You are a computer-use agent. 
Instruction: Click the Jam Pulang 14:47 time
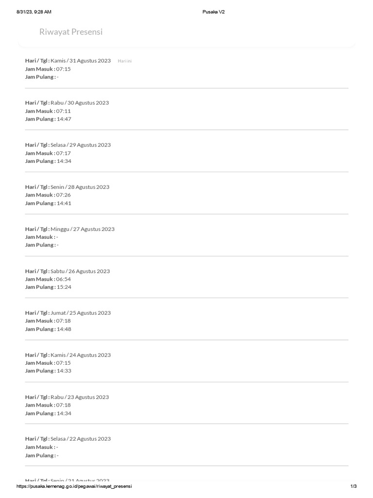tap(64, 119)
